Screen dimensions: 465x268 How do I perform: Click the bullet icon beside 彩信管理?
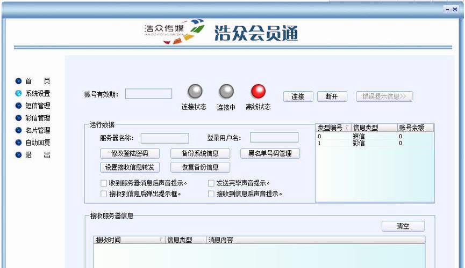click(x=18, y=118)
